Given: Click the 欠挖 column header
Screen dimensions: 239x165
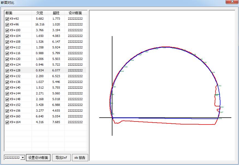Looking at the screenshot, I should point(40,13).
